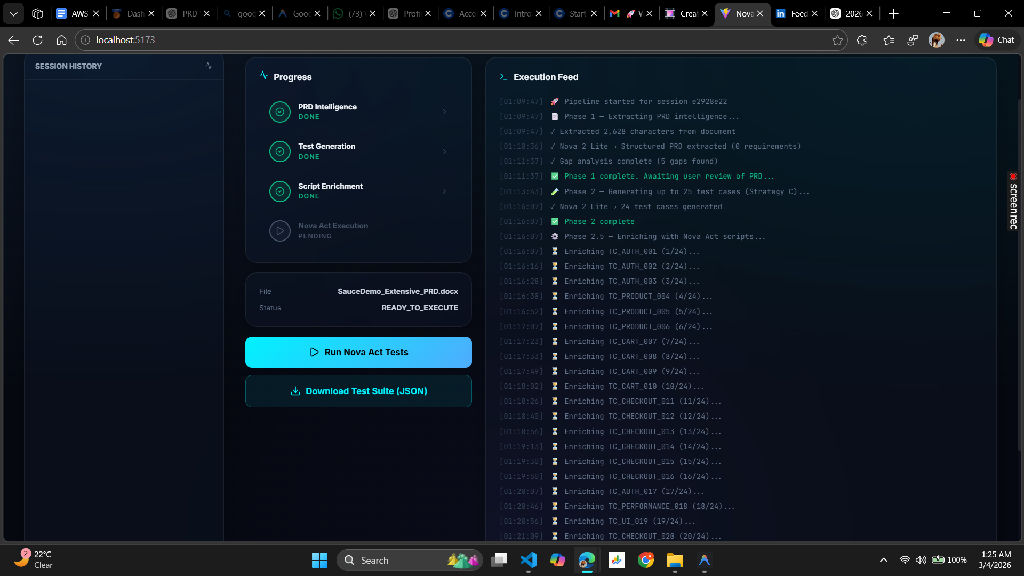Expand the Script Enrichment step chevron
This screenshot has width=1024, height=576.
point(444,191)
